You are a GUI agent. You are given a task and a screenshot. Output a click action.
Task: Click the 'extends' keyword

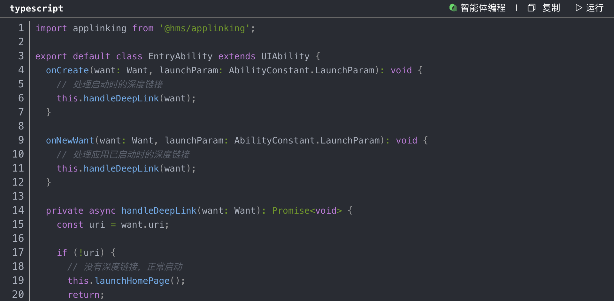tap(237, 56)
